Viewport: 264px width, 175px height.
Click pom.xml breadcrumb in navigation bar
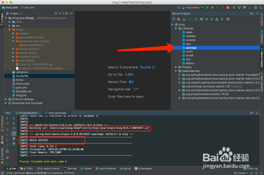[27, 8]
